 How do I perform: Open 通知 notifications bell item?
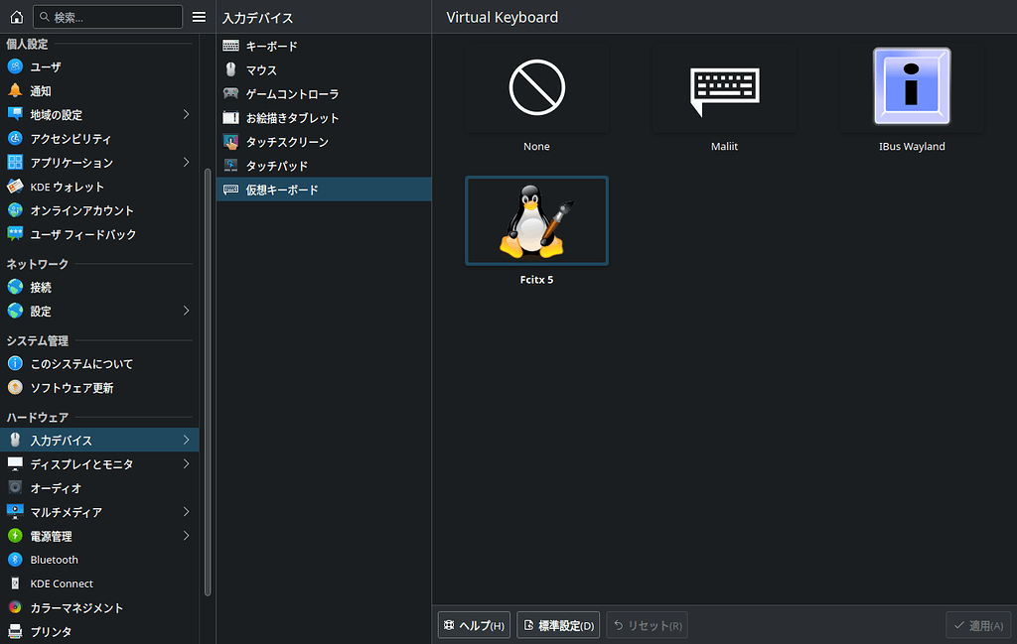99,90
